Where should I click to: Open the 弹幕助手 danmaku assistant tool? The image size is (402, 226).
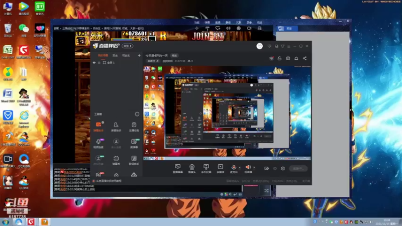[98, 127]
